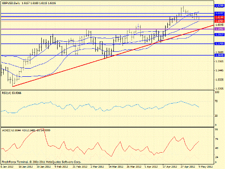The image size is (225, 169).
Task: Click the blue 1.5799 price label
Action: click(219, 44)
